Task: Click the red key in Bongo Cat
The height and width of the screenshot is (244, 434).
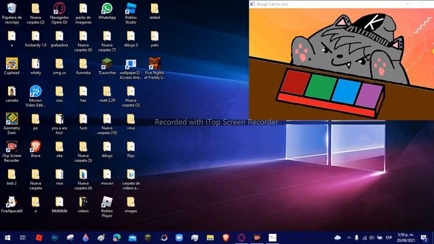Action: 296,83
